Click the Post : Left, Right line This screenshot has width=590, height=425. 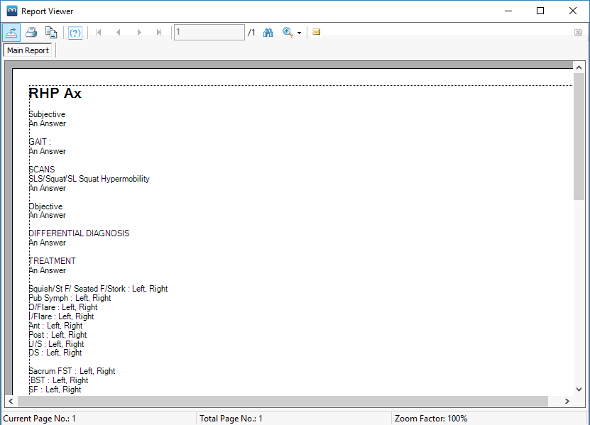[58, 335]
